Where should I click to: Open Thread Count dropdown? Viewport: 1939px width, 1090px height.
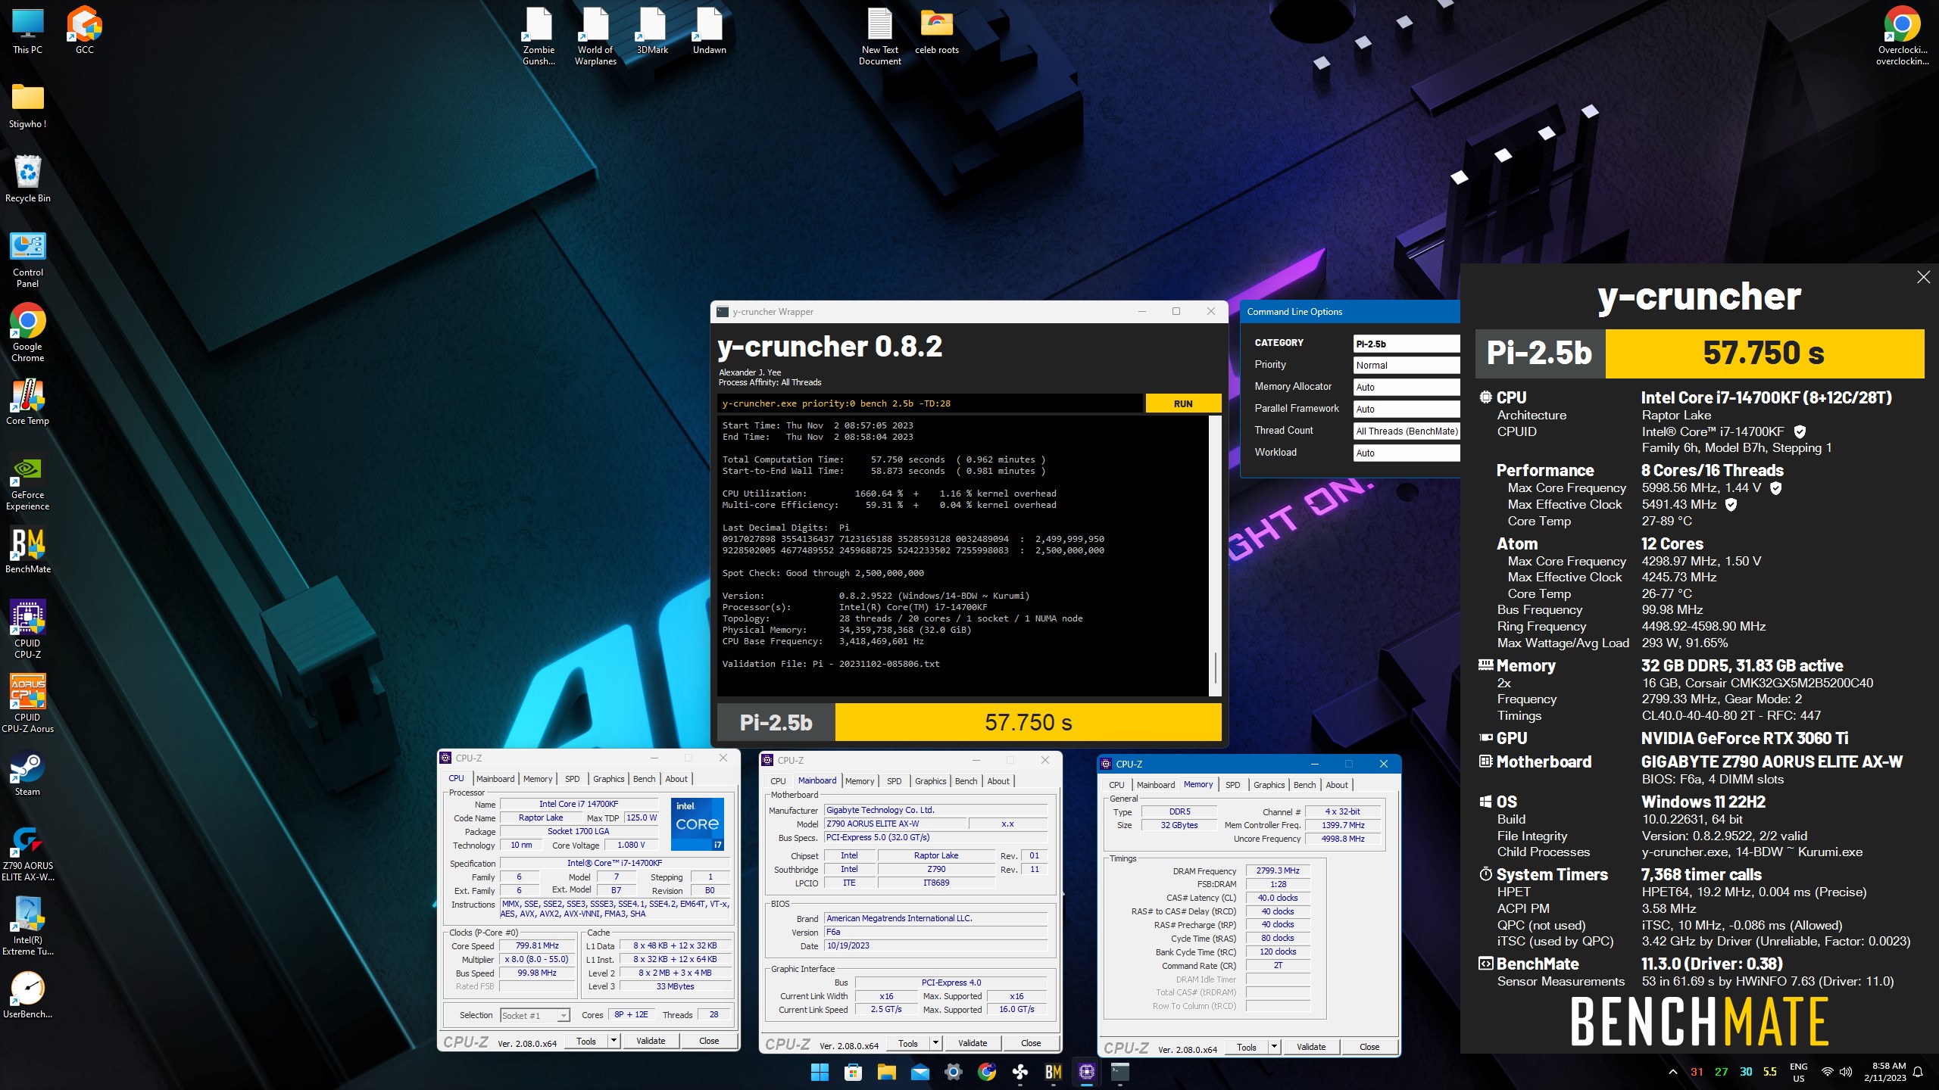pyautogui.click(x=1406, y=431)
